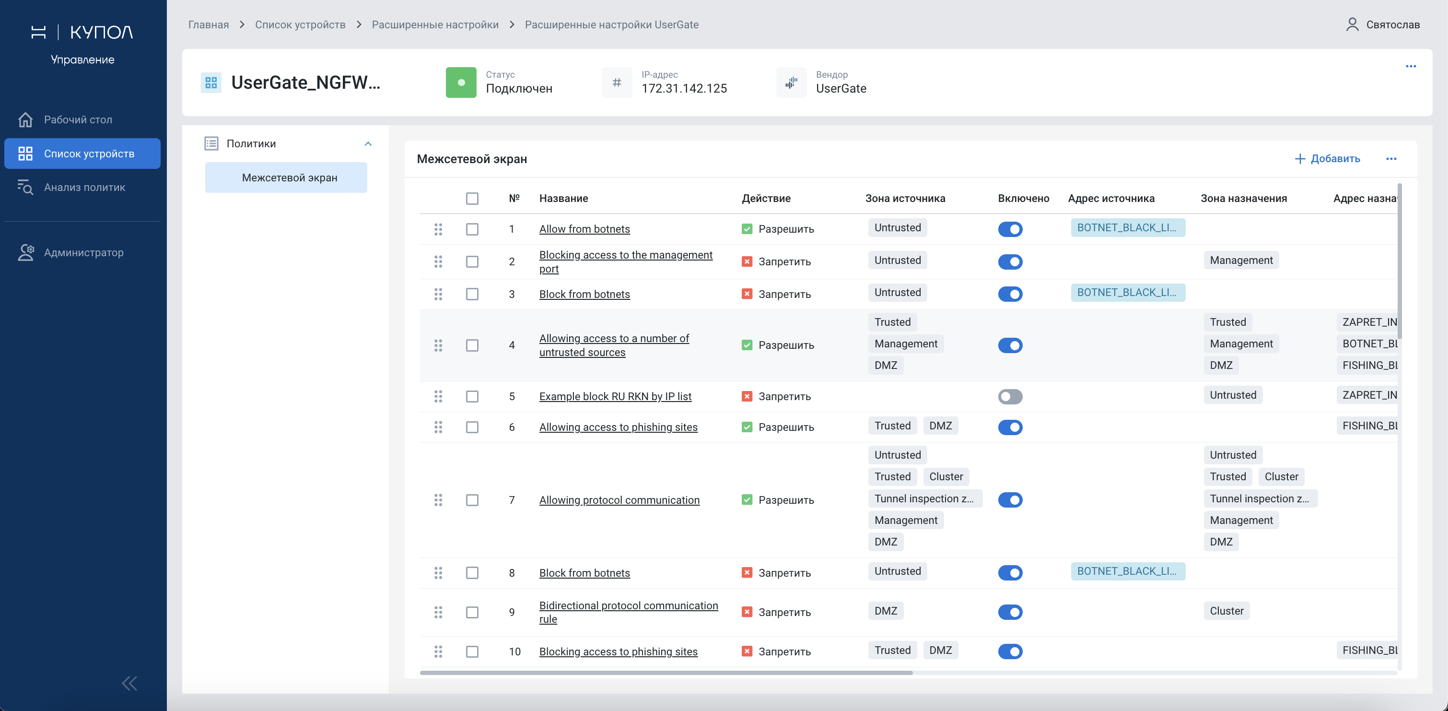Click the Анализ политик search icon
Viewport: 1448px width, 711px height.
[x=25, y=187]
